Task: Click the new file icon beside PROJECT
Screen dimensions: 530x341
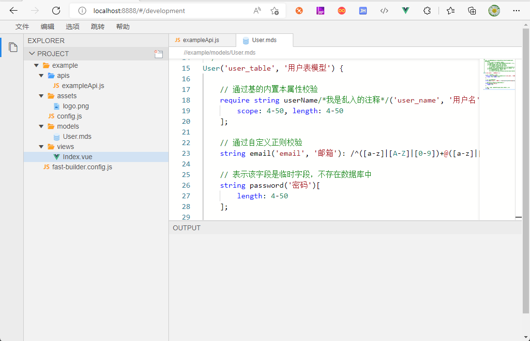Action: [158, 54]
